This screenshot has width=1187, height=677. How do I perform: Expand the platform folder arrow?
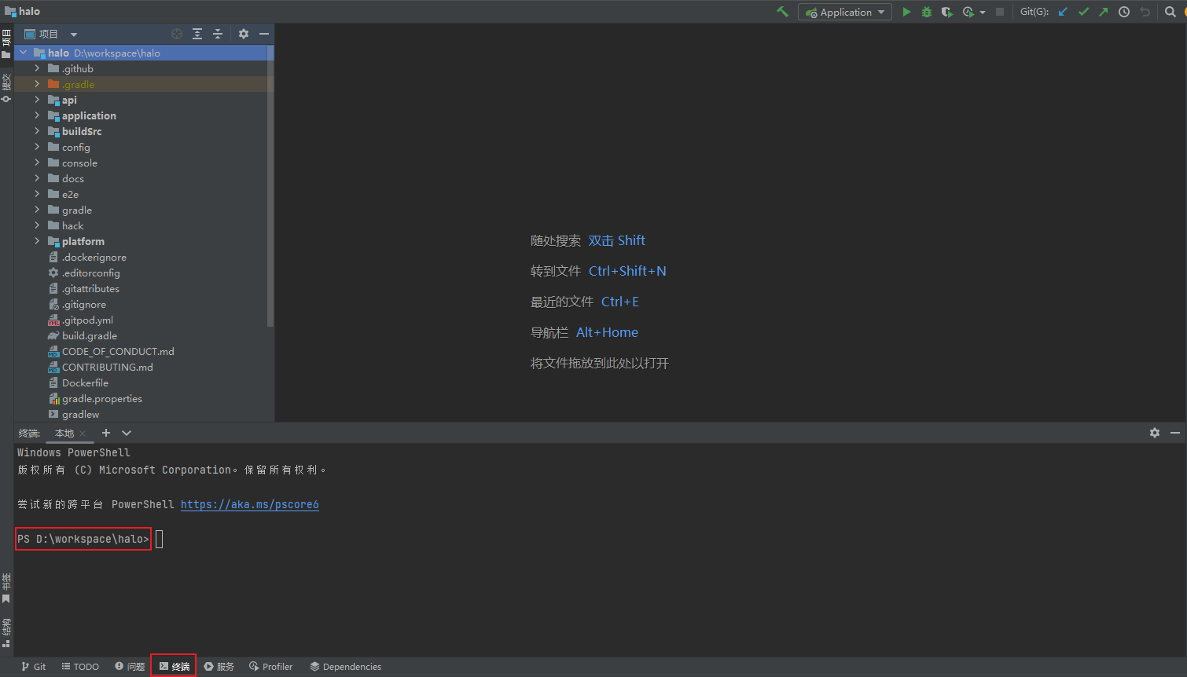37,241
